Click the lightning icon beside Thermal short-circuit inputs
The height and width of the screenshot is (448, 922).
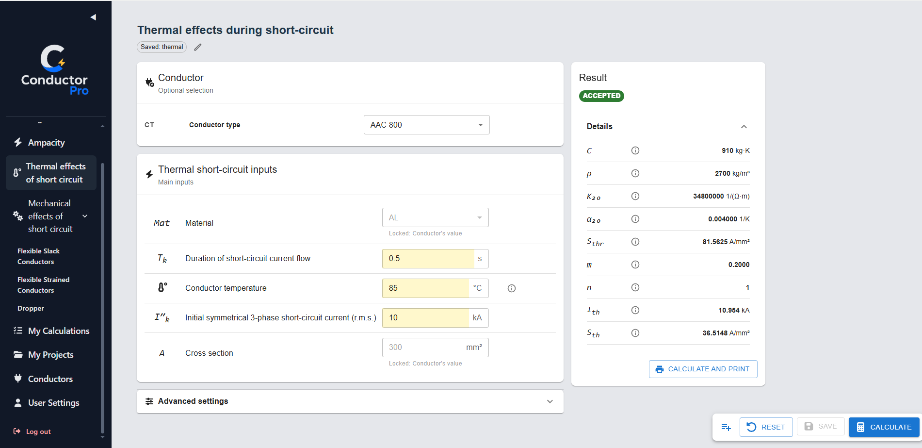pyautogui.click(x=149, y=174)
